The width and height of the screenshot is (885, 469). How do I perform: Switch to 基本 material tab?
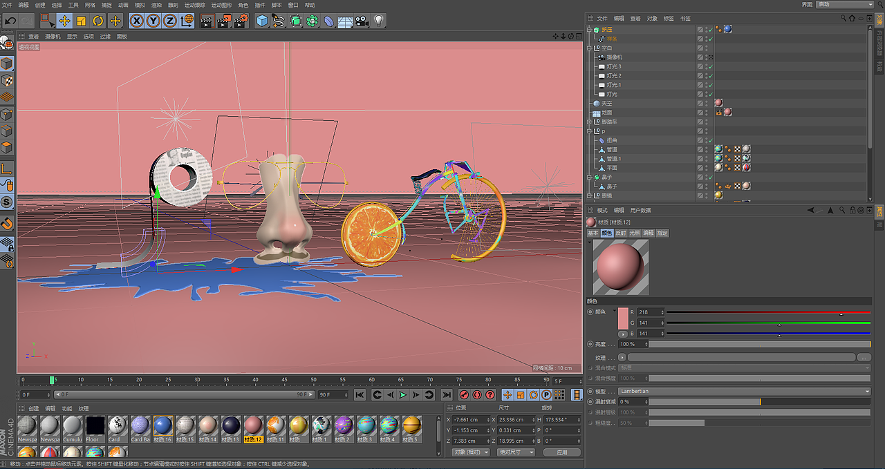coord(593,233)
